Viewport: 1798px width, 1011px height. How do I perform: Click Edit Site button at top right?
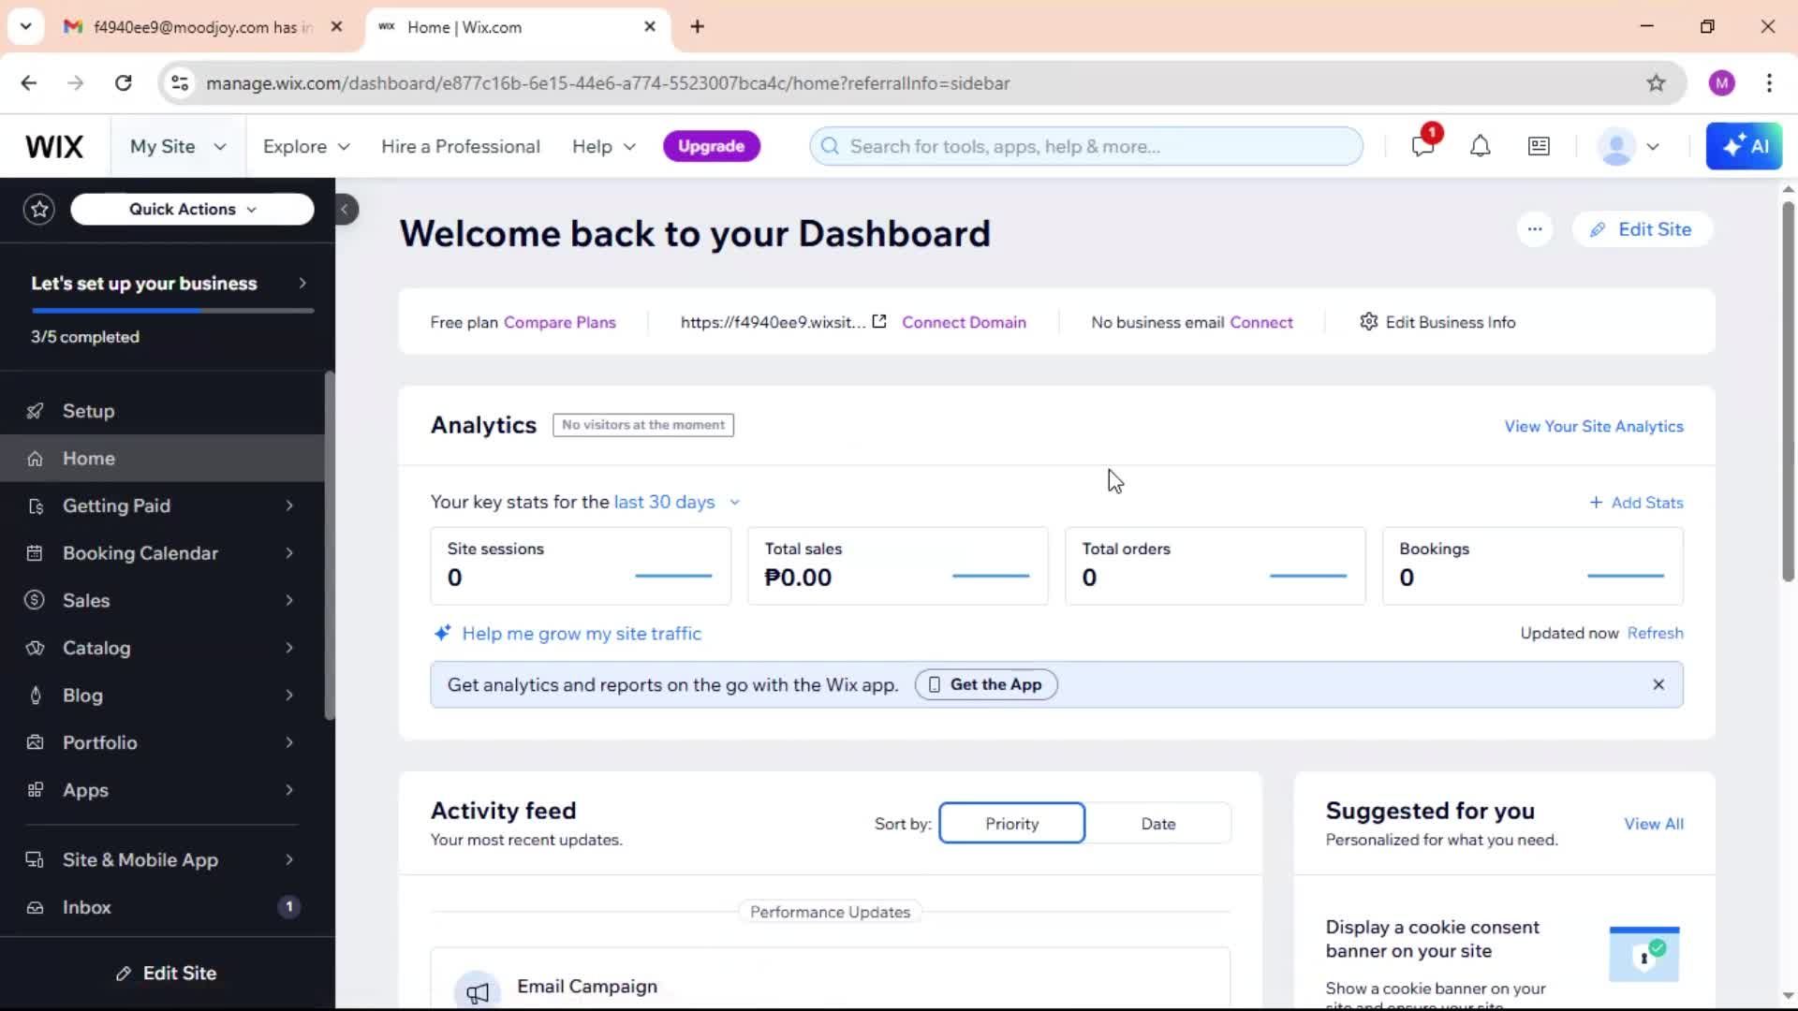pos(1642,229)
